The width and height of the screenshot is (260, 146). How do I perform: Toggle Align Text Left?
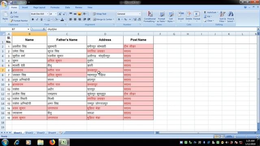pyautogui.click(x=71, y=19)
